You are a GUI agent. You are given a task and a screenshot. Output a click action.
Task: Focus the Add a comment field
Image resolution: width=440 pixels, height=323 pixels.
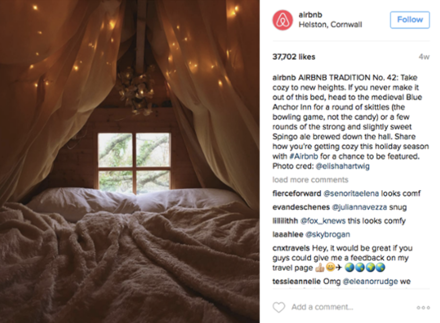click(x=322, y=307)
